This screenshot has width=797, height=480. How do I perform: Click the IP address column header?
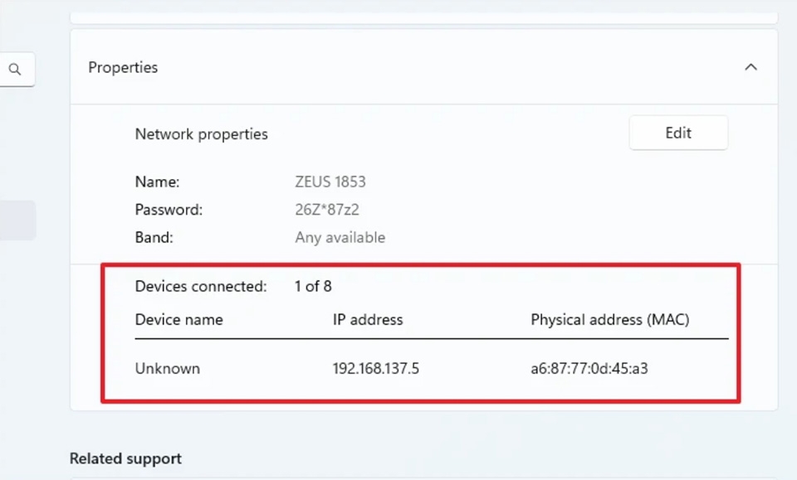(369, 319)
